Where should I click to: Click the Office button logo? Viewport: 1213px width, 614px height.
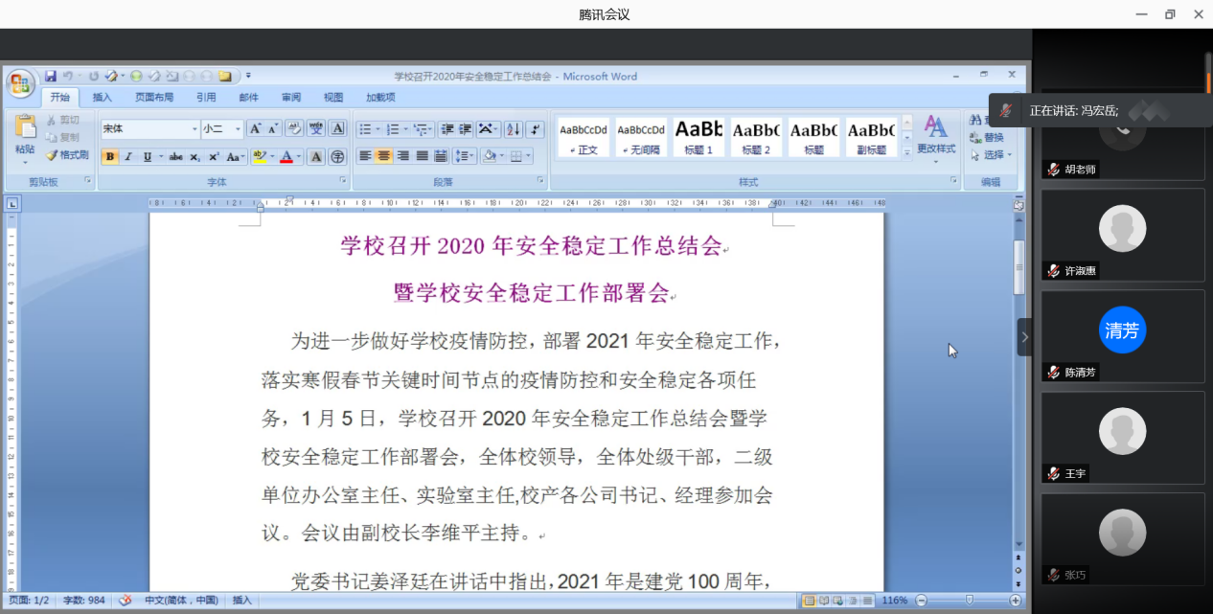(20, 84)
